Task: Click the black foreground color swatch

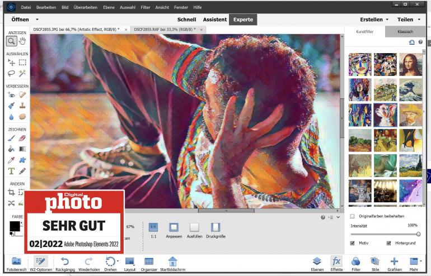Action: (x=15, y=226)
